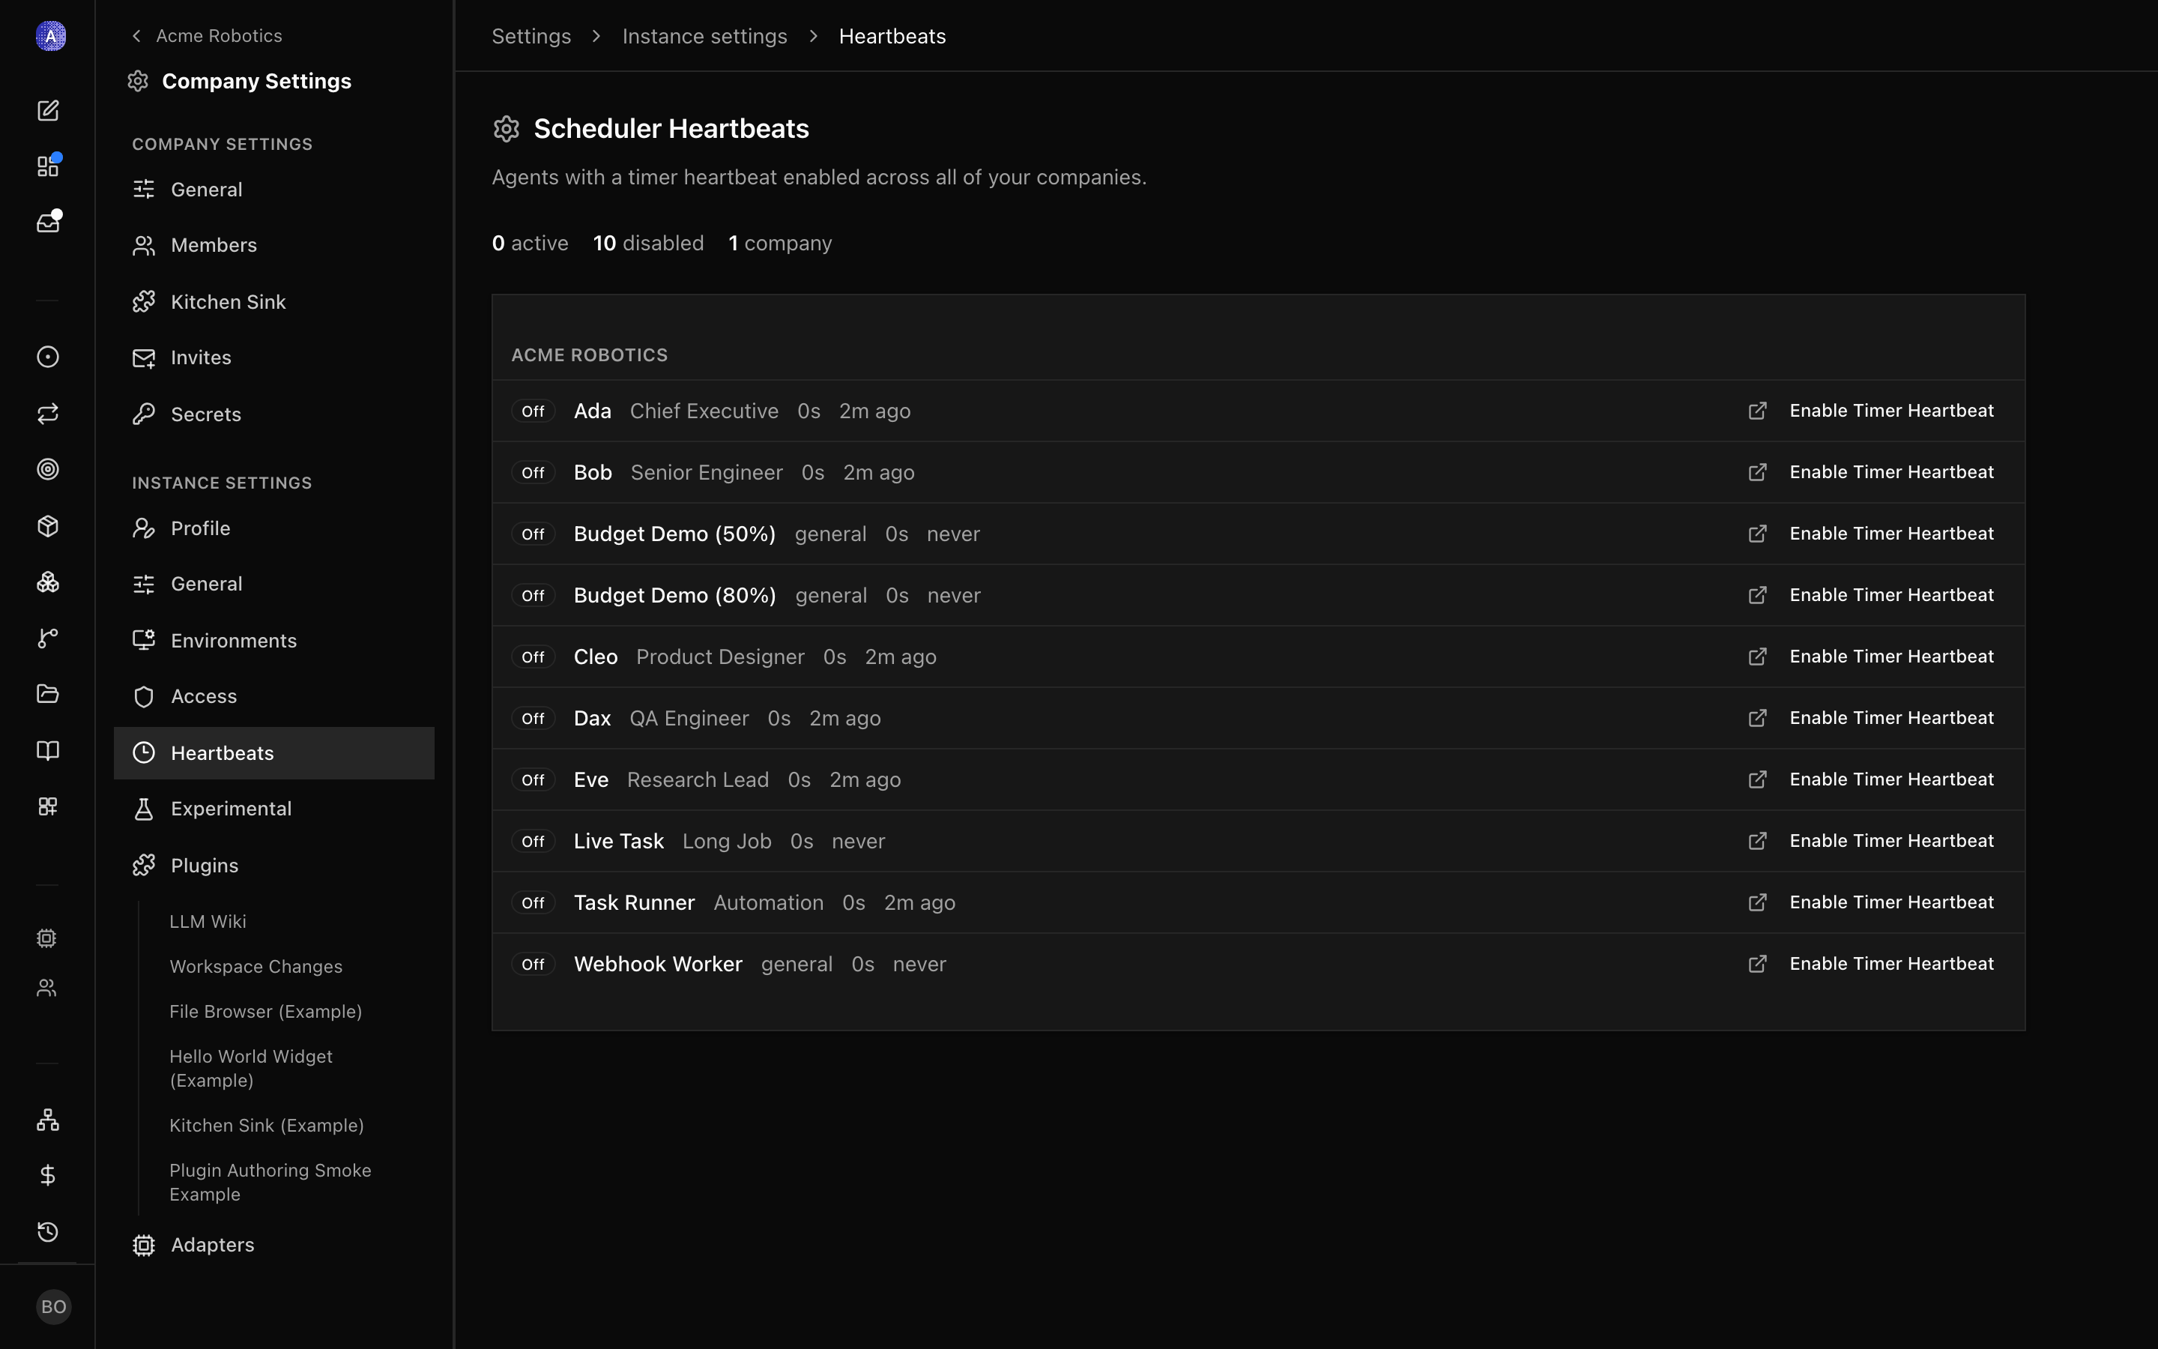Open the Invites settings page
Image resolution: width=2158 pixels, height=1349 pixels.
pyautogui.click(x=273, y=357)
